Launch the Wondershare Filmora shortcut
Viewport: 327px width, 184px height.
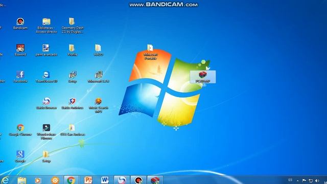46,132
